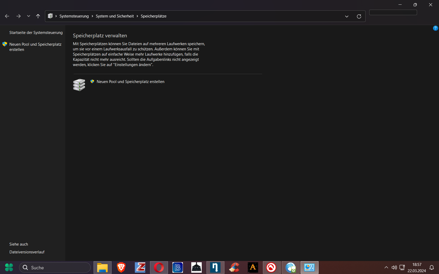The height and width of the screenshot is (274, 439).
Task: Go up one folder level
Action: pos(38,16)
